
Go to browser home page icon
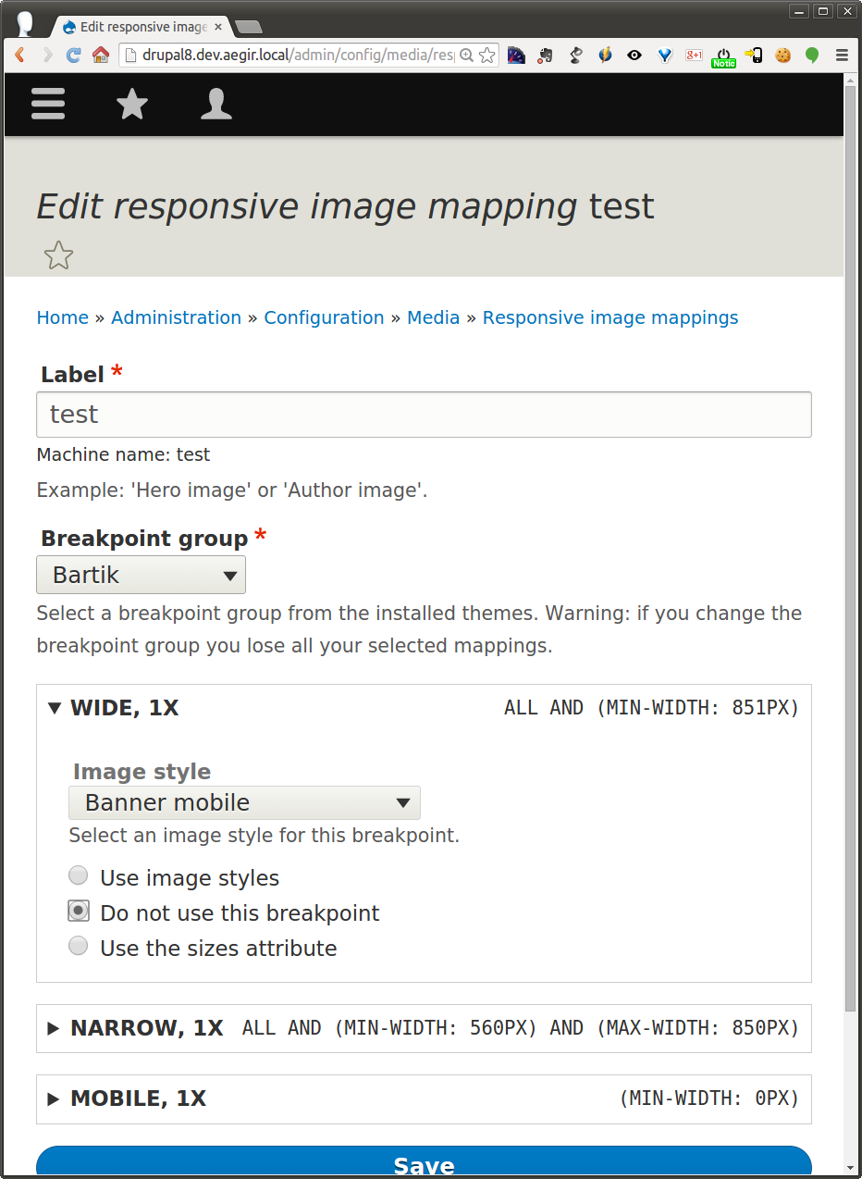101,56
